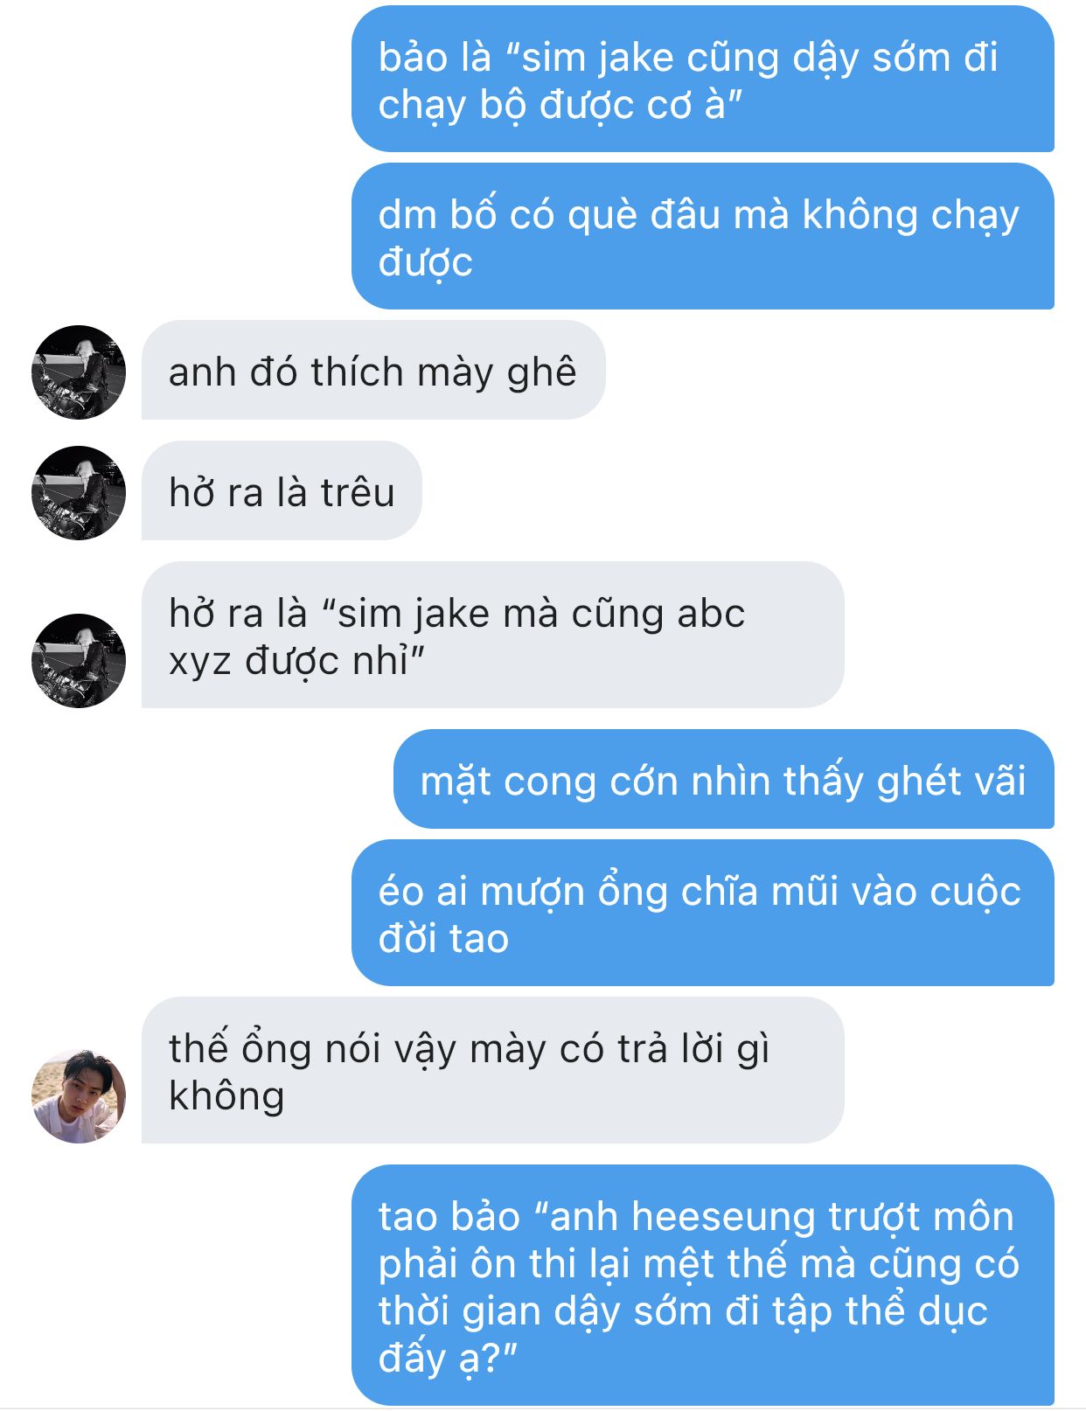Tap avatar beside "anh đó thích mày ghê"
1086x1411 pixels.
coord(79,372)
